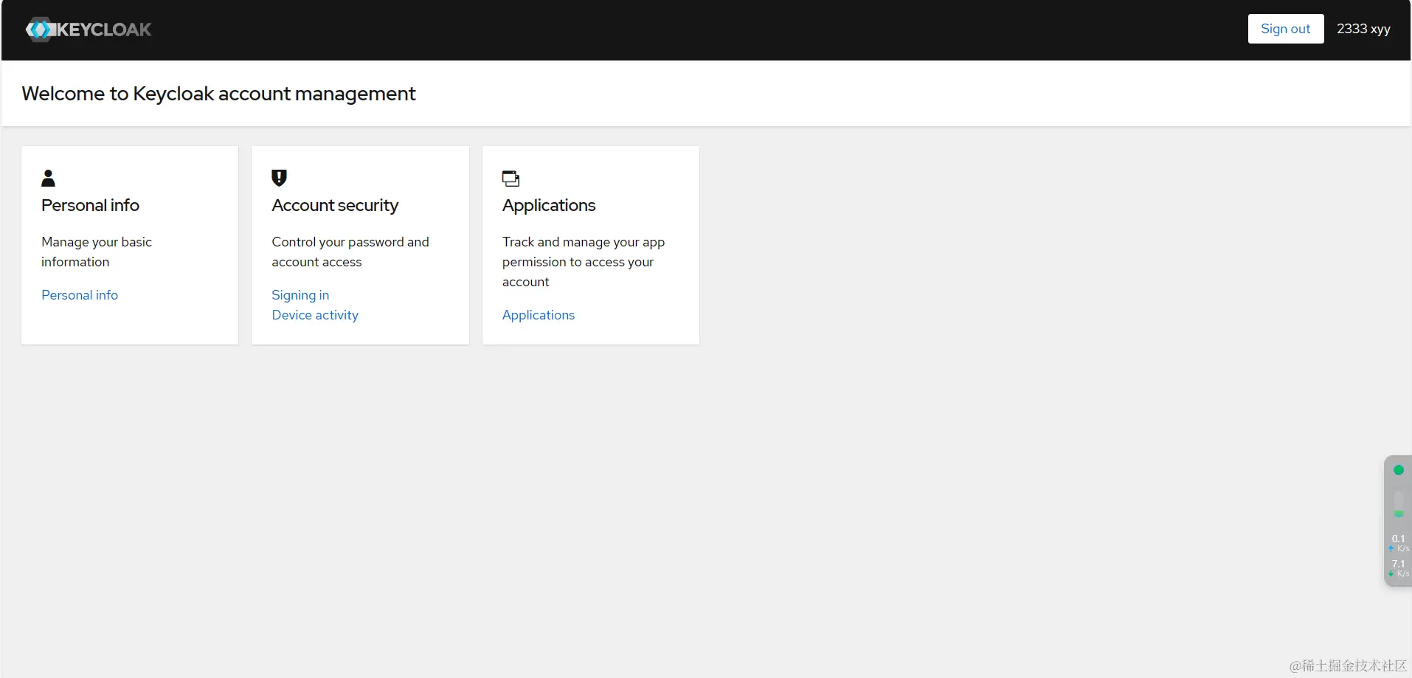The height and width of the screenshot is (678, 1412).
Task: Open the Signing in link
Action: [300, 295]
